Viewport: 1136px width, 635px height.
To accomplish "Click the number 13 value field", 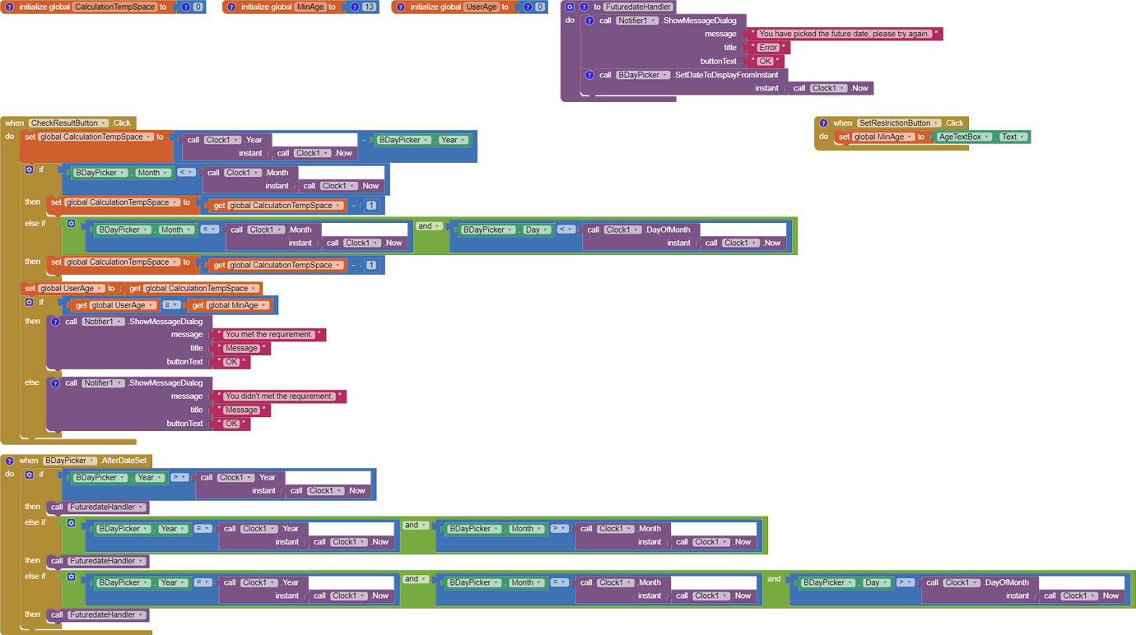I will (x=369, y=7).
